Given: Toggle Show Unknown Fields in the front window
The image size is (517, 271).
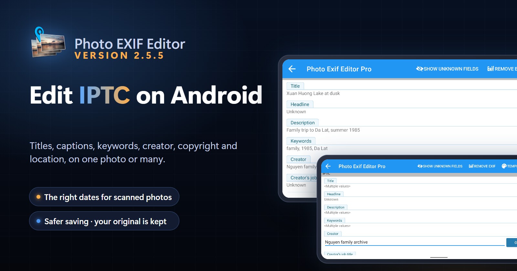Looking at the screenshot, I should tap(440, 166).
